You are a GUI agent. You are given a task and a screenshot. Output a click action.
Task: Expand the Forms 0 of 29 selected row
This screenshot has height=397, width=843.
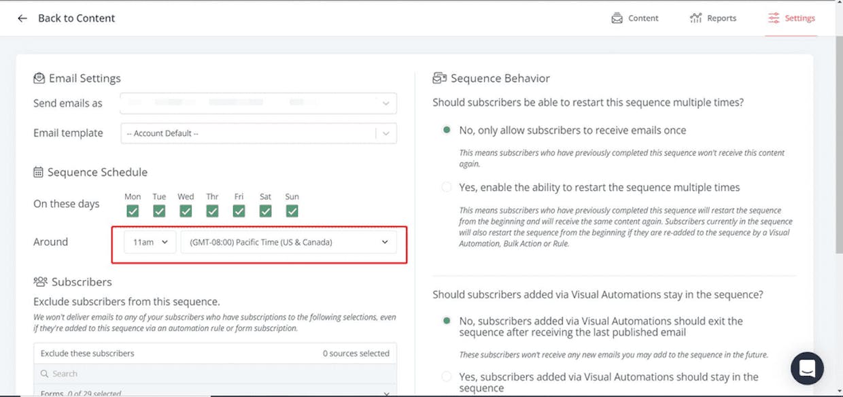click(215, 392)
